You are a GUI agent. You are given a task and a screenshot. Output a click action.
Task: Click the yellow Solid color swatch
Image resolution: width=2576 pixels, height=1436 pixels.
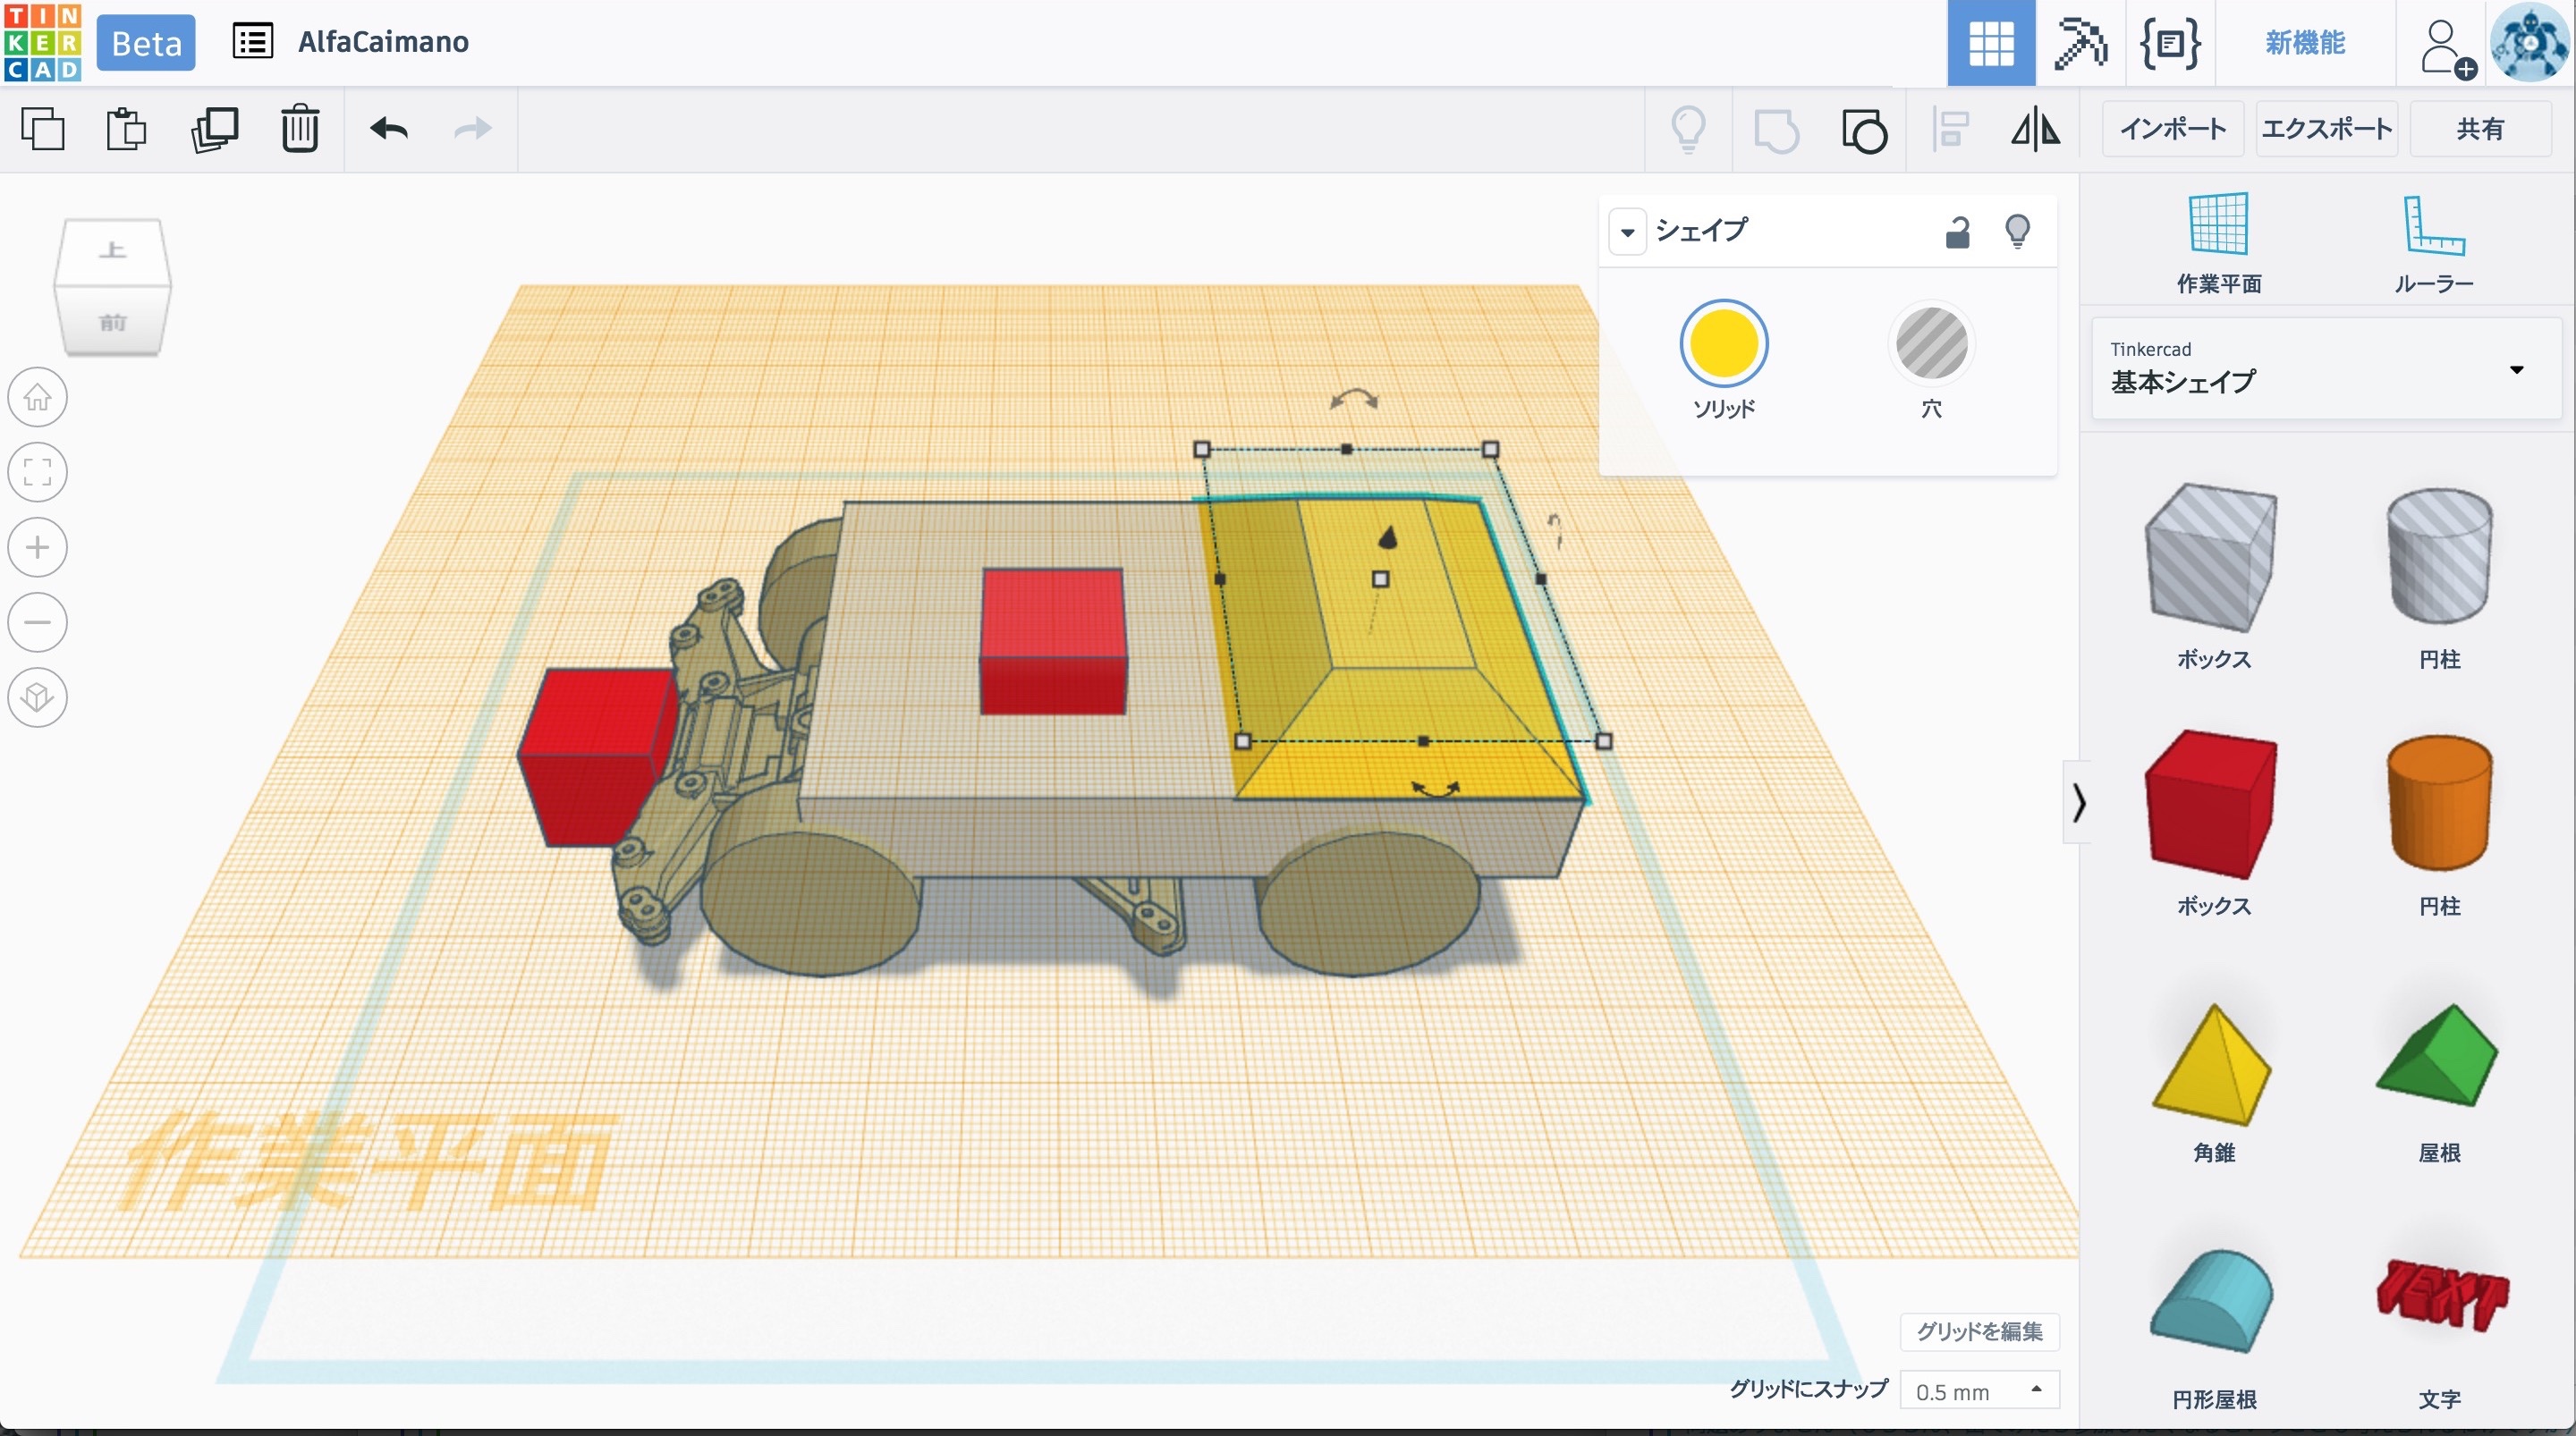(1723, 343)
